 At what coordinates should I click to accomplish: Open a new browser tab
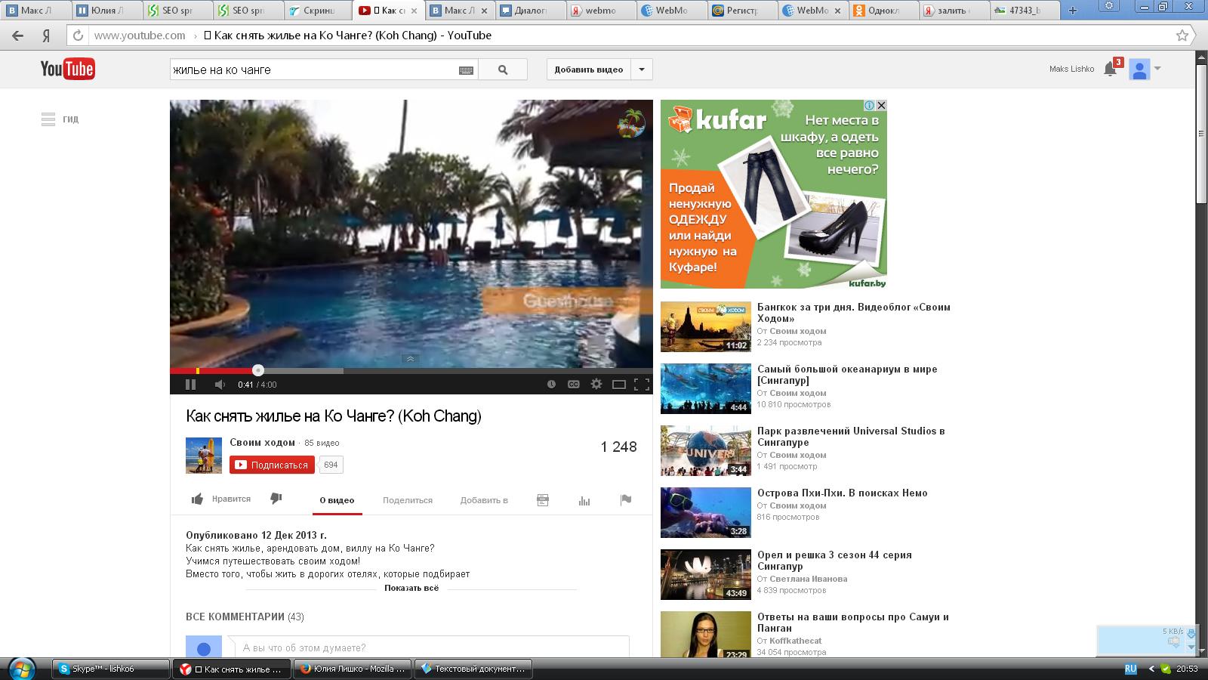tap(1072, 11)
